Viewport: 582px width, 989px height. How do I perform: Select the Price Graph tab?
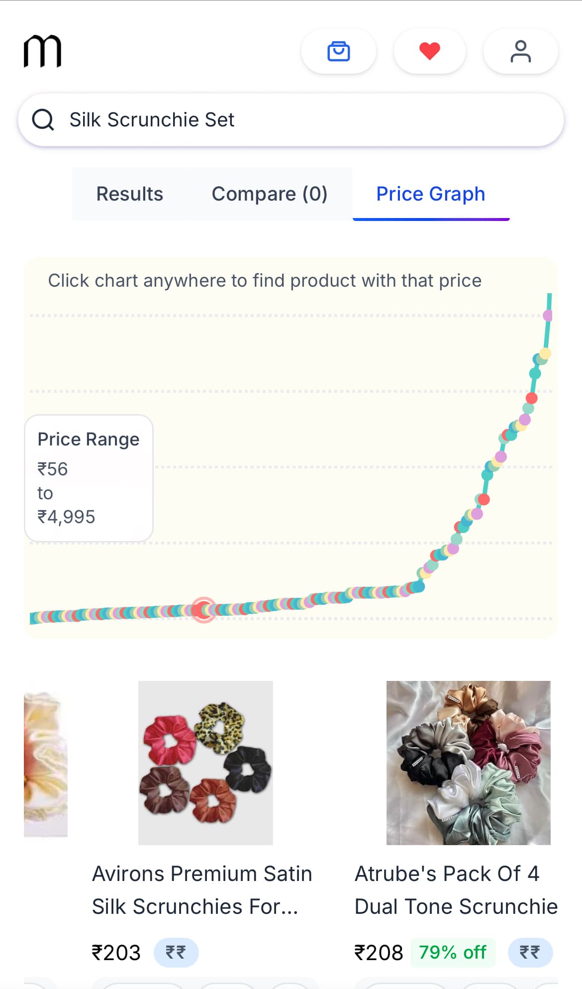tap(430, 194)
